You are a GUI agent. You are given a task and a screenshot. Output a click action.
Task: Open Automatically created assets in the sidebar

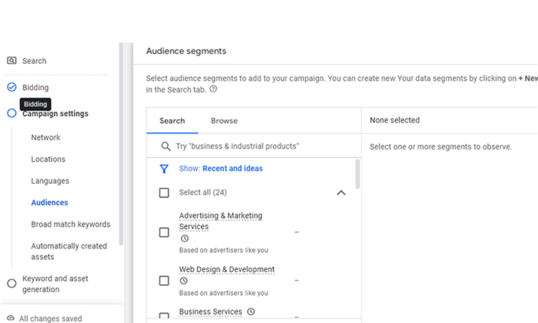[x=69, y=251]
